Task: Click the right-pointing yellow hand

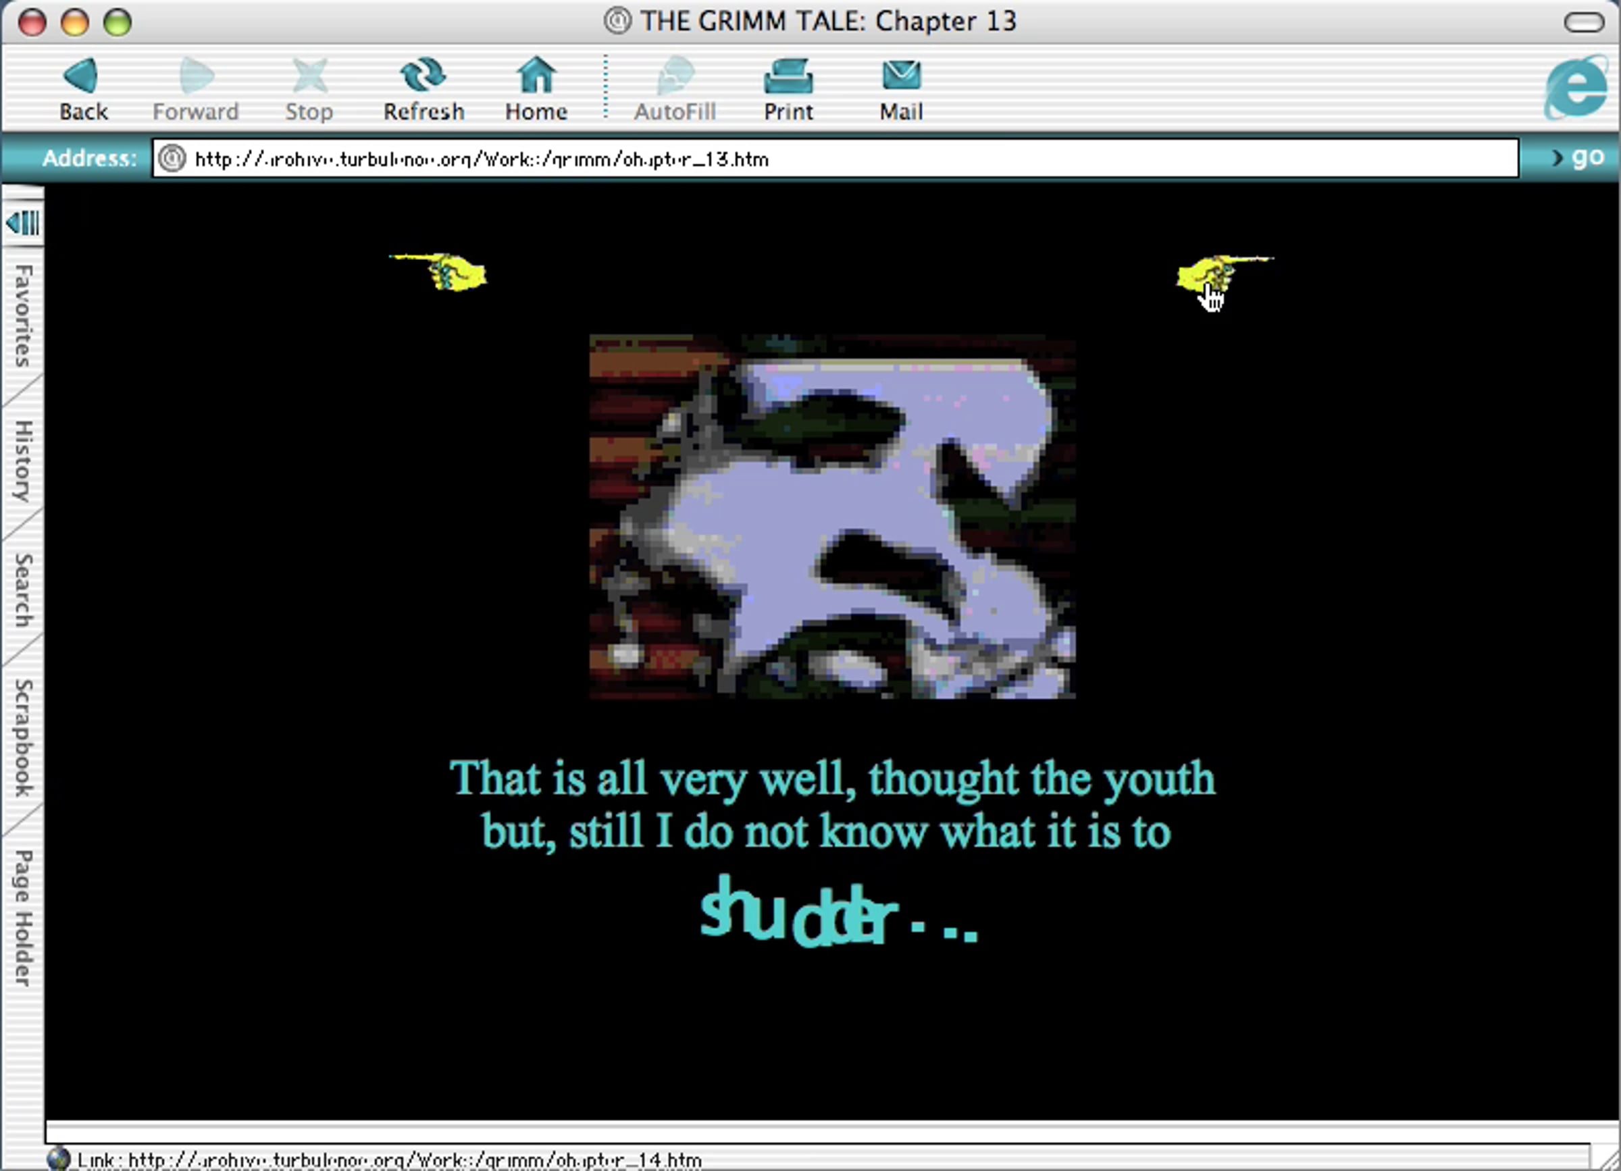Action: click(x=1224, y=274)
